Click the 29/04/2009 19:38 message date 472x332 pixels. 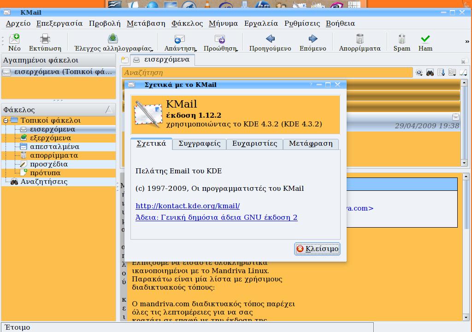[426, 126]
